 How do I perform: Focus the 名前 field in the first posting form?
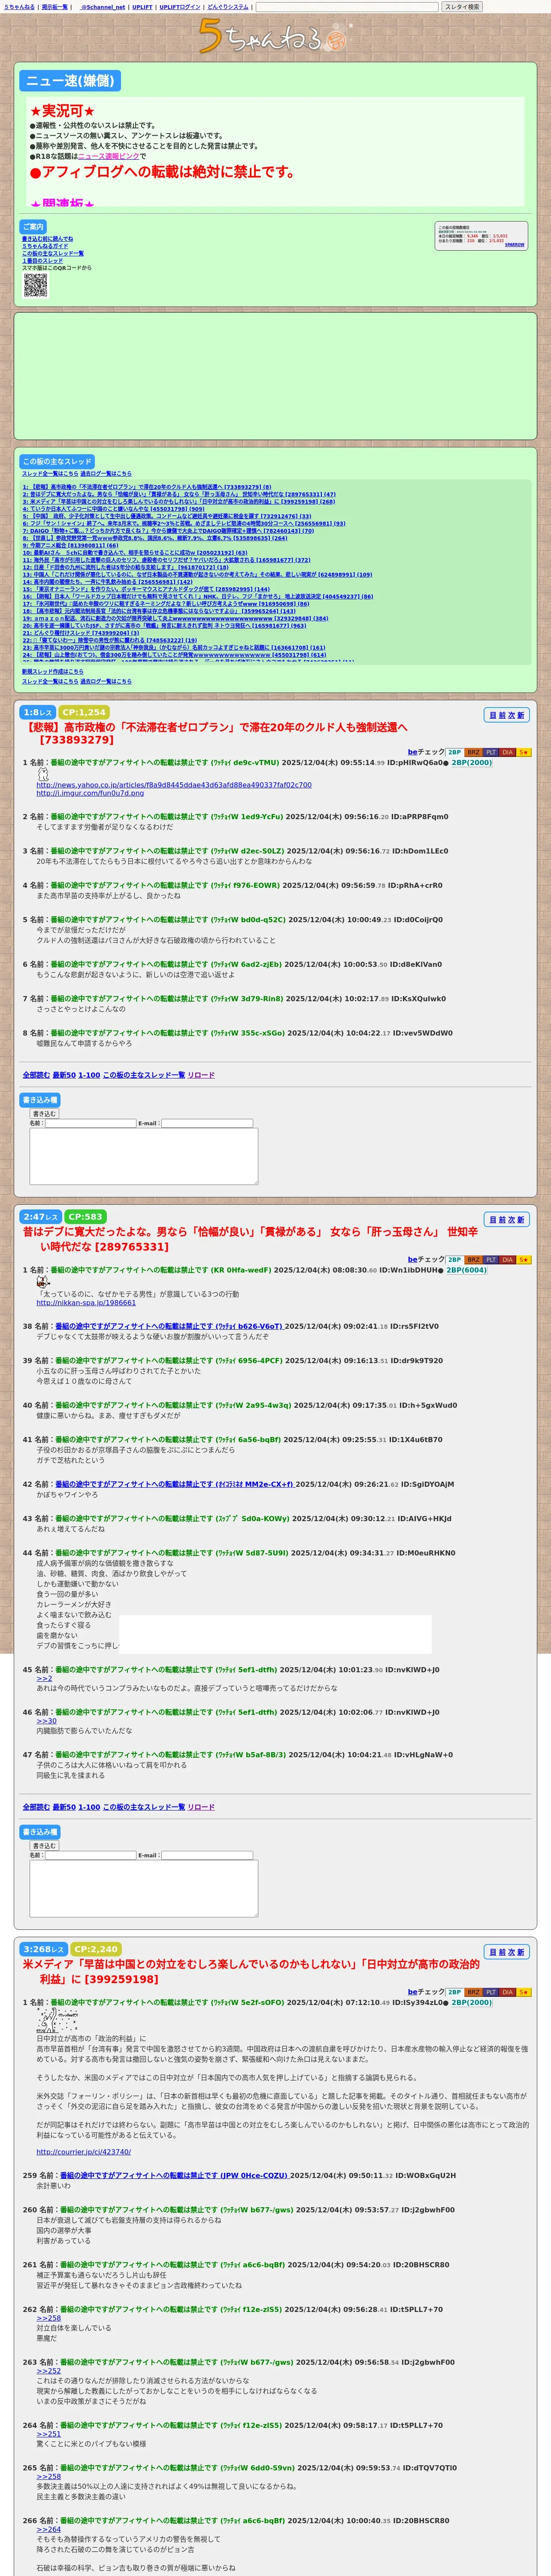click(90, 1123)
